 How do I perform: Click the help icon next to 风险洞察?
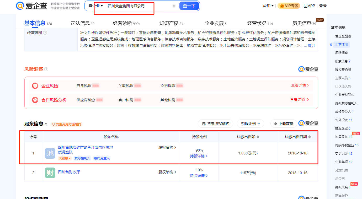[46, 69]
